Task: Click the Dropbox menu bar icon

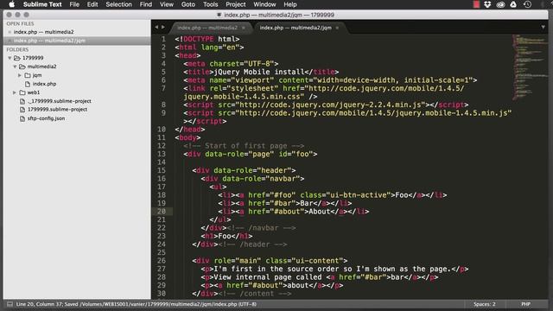Action: [x=487, y=4]
